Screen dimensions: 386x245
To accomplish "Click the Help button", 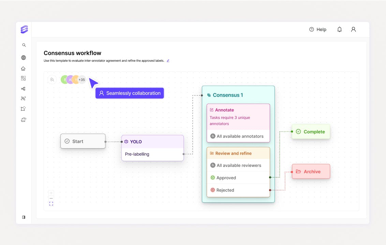I will pyautogui.click(x=318, y=29).
